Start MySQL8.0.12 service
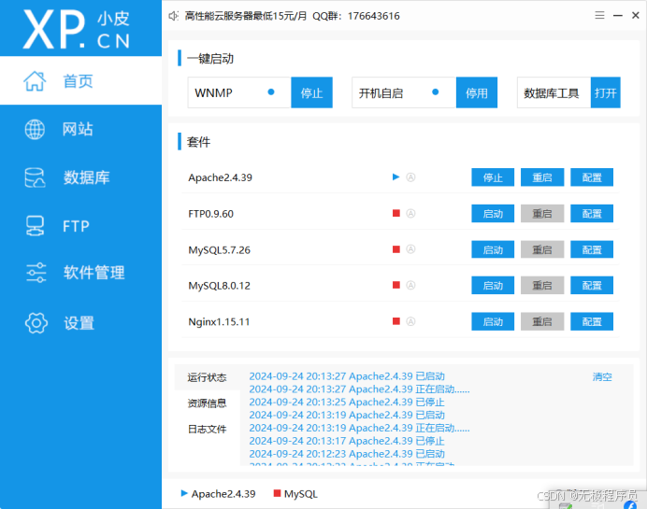This screenshot has width=647, height=509. (x=493, y=285)
